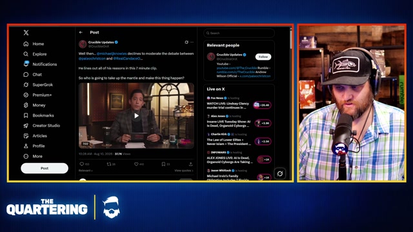Open the @michaeljknowles mention link

(x=112, y=53)
